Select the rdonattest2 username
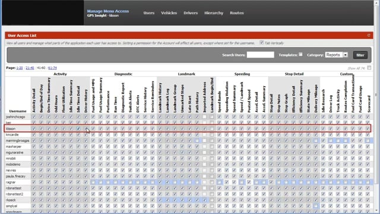 pos(14,194)
